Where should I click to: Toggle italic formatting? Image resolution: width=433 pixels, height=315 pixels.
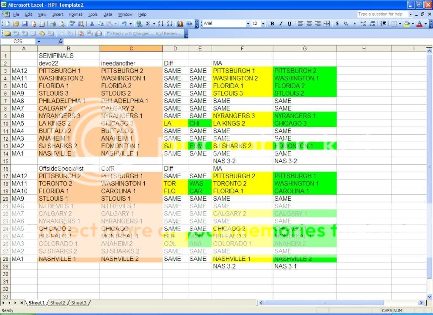pyautogui.click(x=281, y=24)
